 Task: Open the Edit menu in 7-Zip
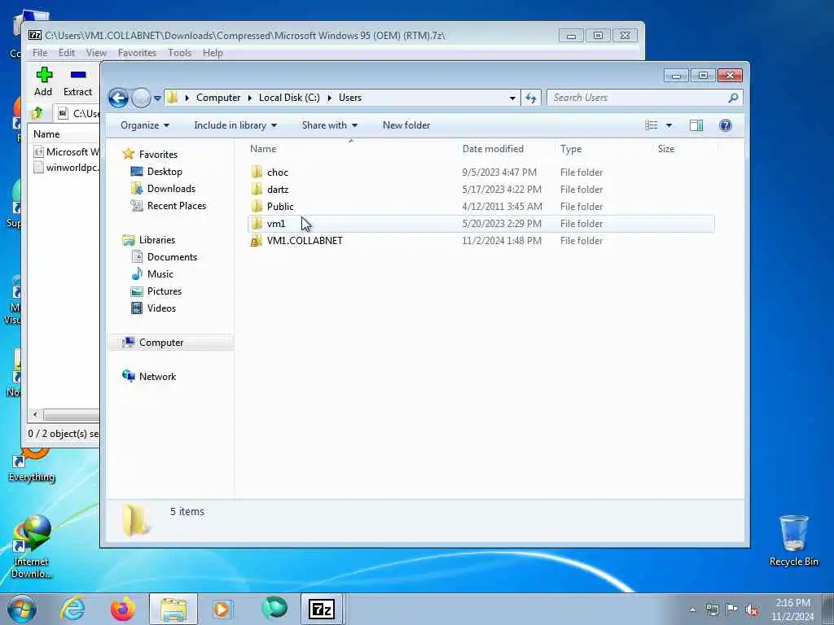[67, 53]
